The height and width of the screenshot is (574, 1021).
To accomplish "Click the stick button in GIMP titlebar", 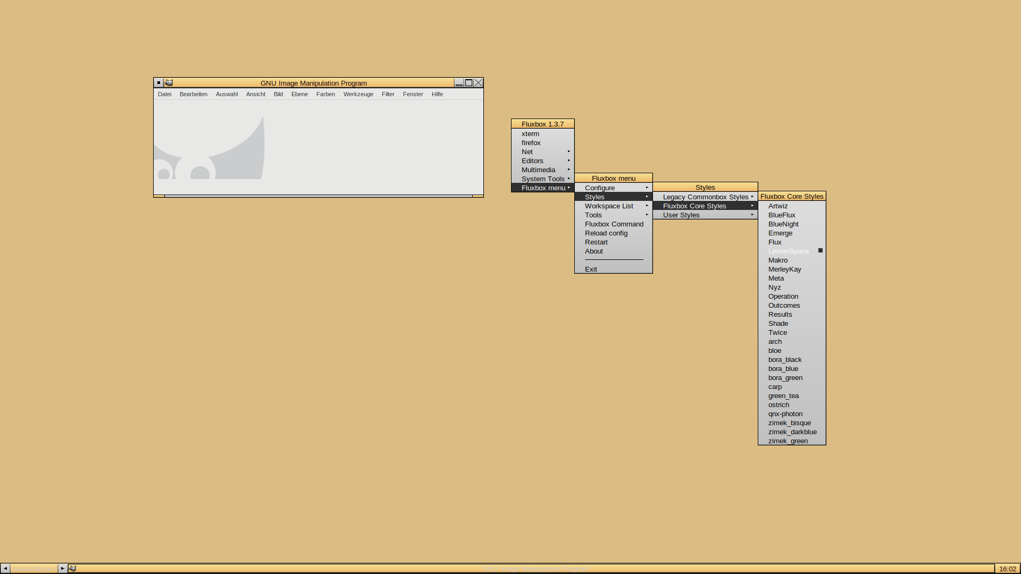I will (158, 83).
